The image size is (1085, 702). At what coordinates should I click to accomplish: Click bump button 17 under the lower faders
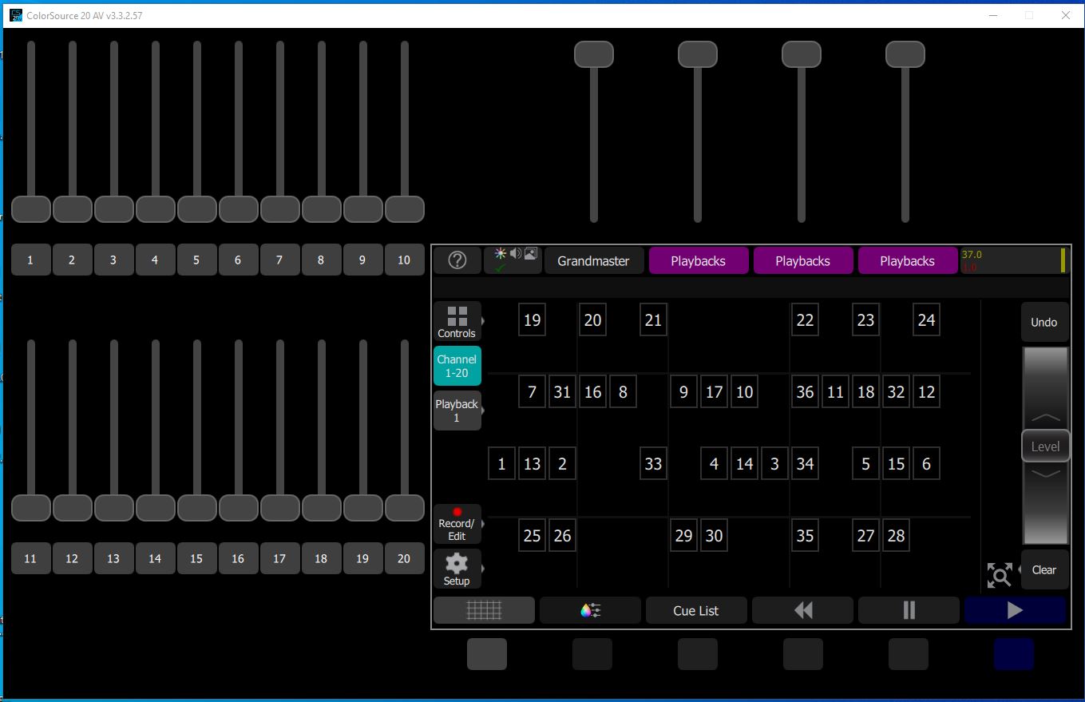point(279,558)
